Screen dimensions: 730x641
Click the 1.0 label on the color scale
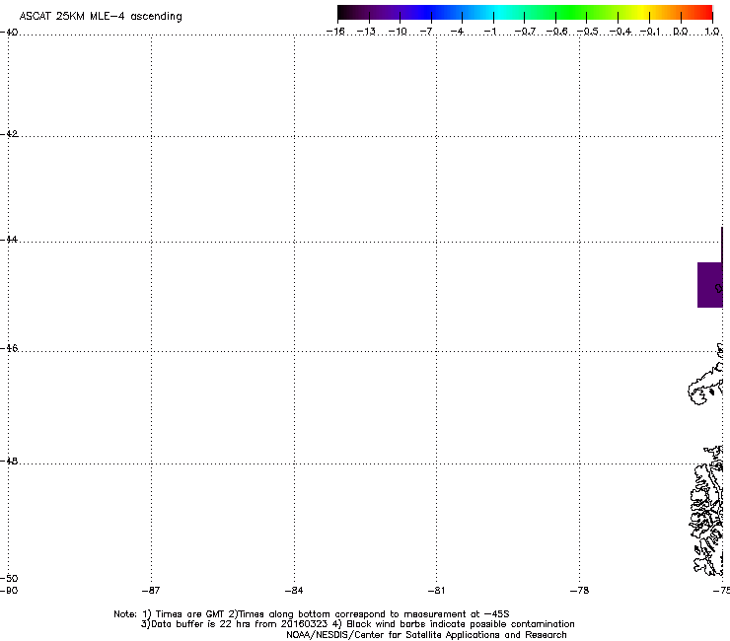pos(712,32)
